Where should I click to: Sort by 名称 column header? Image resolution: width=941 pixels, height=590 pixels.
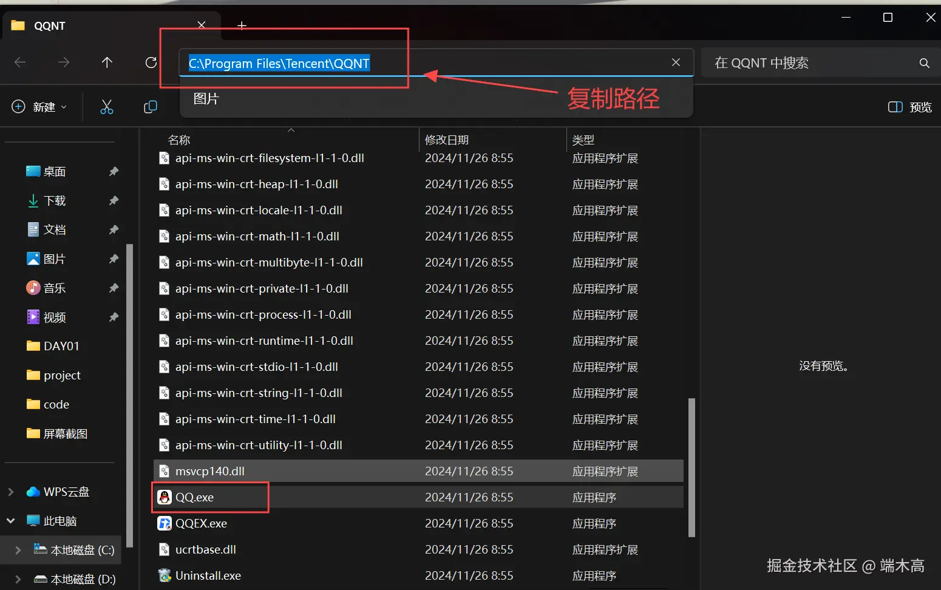point(179,140)
